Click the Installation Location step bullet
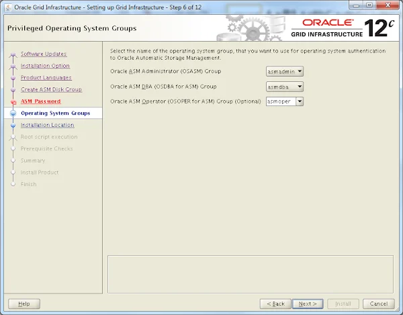 tap(13, 126)
